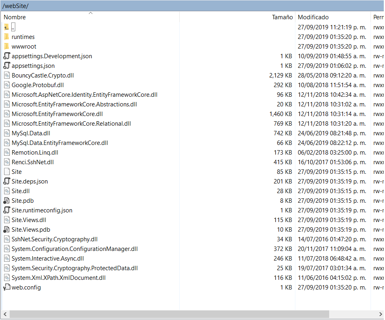Click the Renci.SshNet.dll file icon
This screenshot has width=385, height=320.
pyautogui.click(x=7, y=162)
